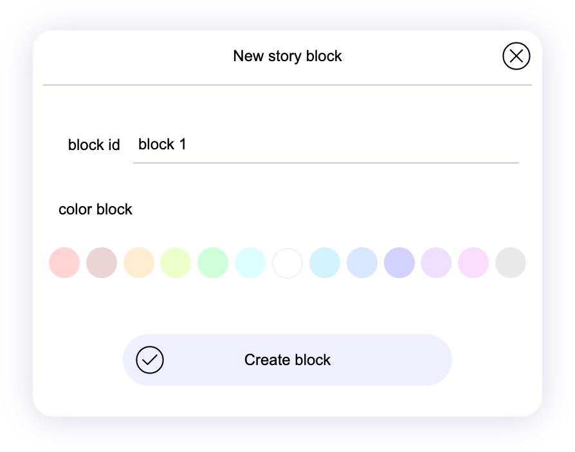575x452 pixels.
Task: Pick the darker lavender purple swatch
Action: tap(399, 263)
